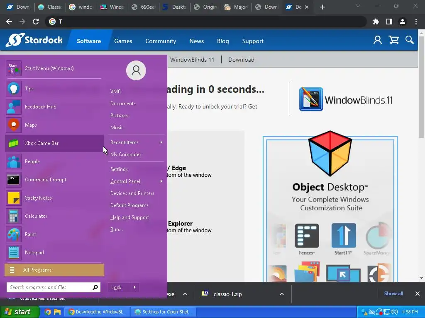Open the Stardock account profile icon

pos(378,40)
